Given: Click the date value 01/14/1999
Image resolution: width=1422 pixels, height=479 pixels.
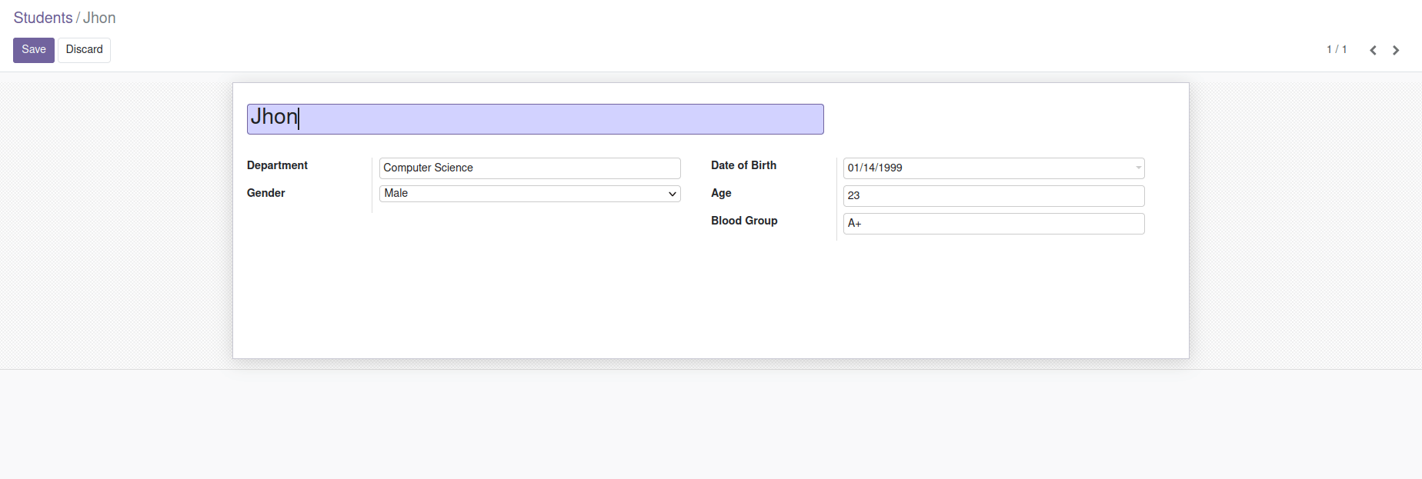Looking at the screenshot, I should tap(876, 168).
